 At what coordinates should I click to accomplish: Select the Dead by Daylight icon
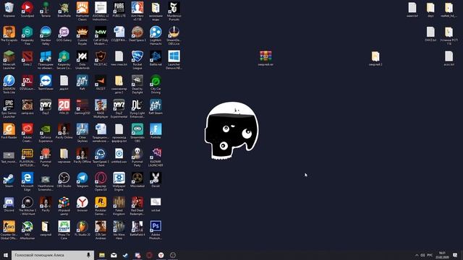click(137, 84)
